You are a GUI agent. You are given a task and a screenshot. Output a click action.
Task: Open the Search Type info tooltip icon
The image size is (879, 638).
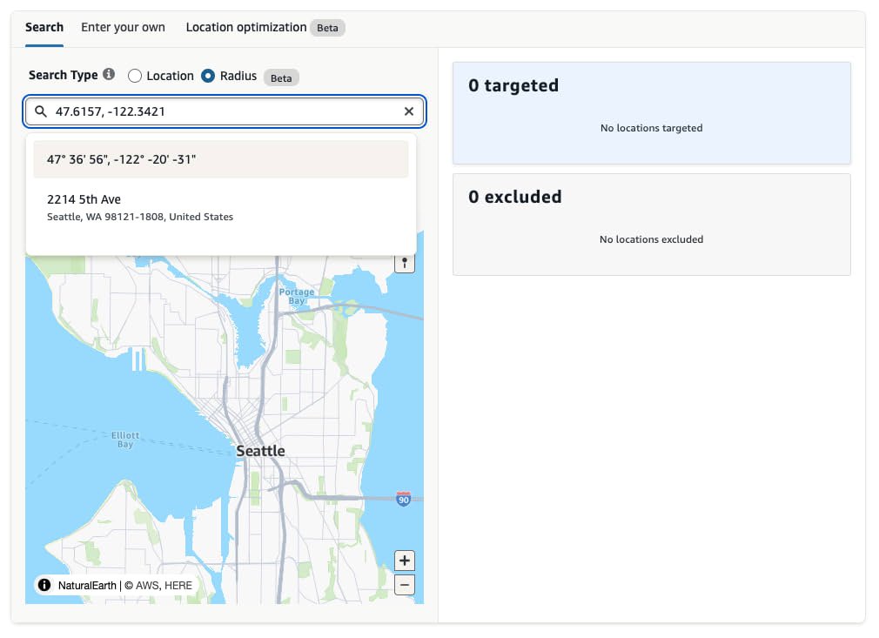pos(109,75)
